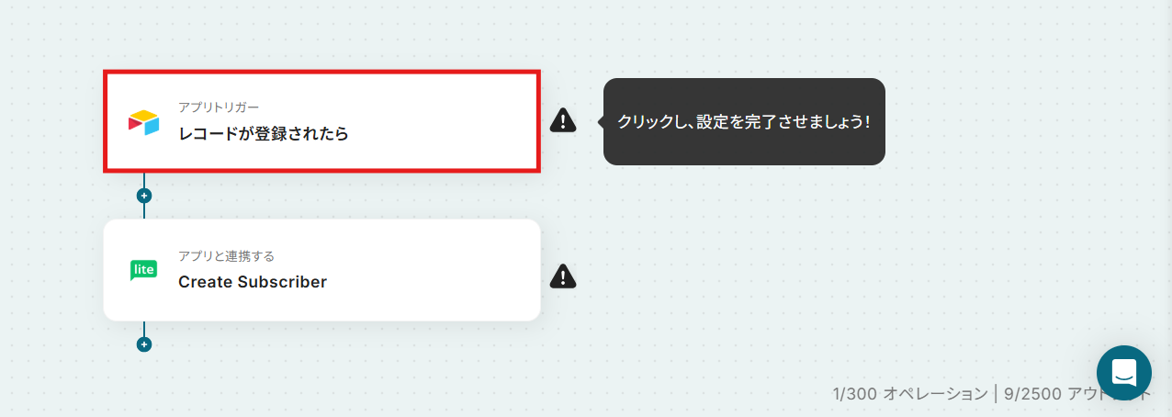The image size is (1172, 417).
Task: Click the クリックし、設定を完了させましょう! tooltip
Action: tap(744, 121)
